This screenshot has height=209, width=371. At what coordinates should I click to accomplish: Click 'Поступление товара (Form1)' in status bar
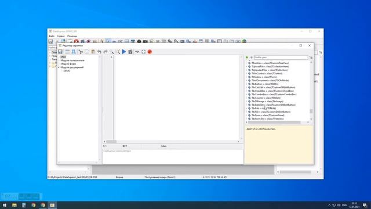[160, 177]
